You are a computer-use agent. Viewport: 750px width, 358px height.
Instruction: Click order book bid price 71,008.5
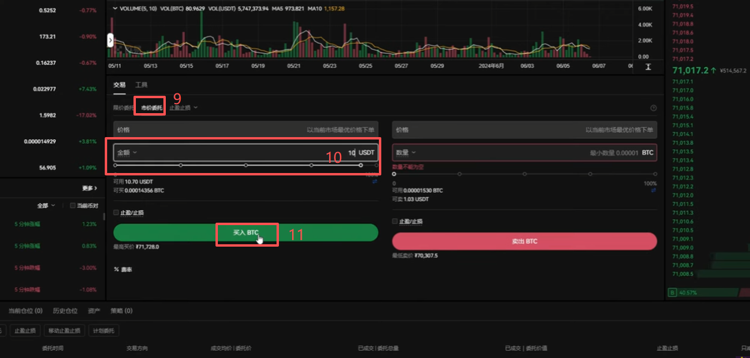[x=683, y=274]
